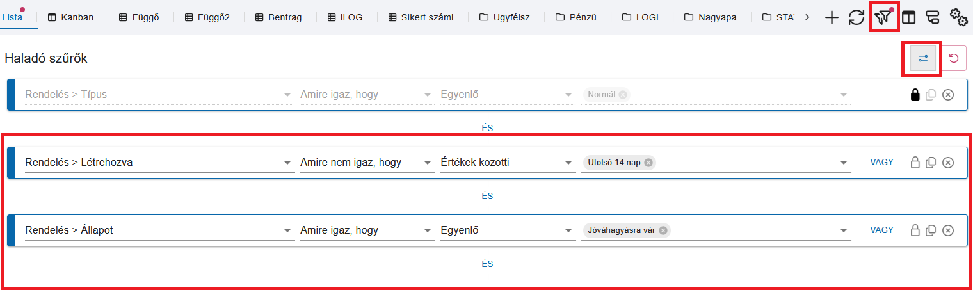The height and width of the screenshot is (299, 973).
Task: Open the Rendelés > Állapot field dropdown
Action: (x=159, y=230)
